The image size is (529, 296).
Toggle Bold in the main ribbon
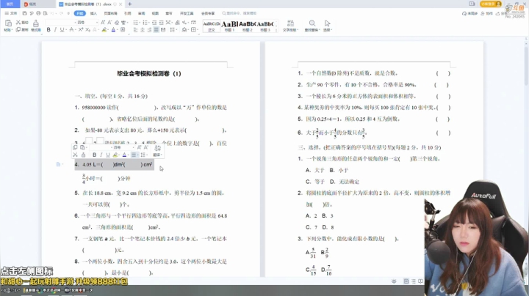click(x=48, y=29)
